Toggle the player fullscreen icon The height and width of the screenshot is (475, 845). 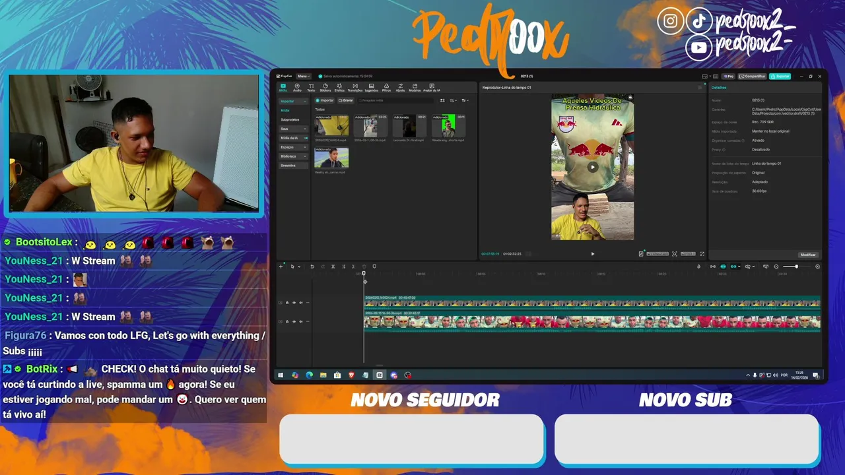[x=702, y=254]
